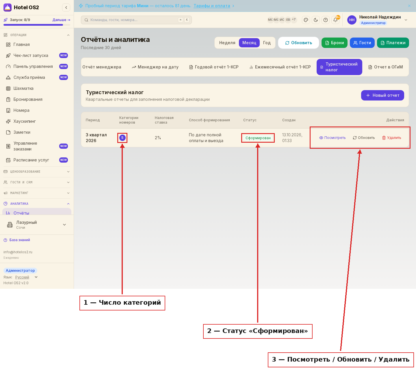
Task: Open the help question mark icon
Action: coord(326,20)
